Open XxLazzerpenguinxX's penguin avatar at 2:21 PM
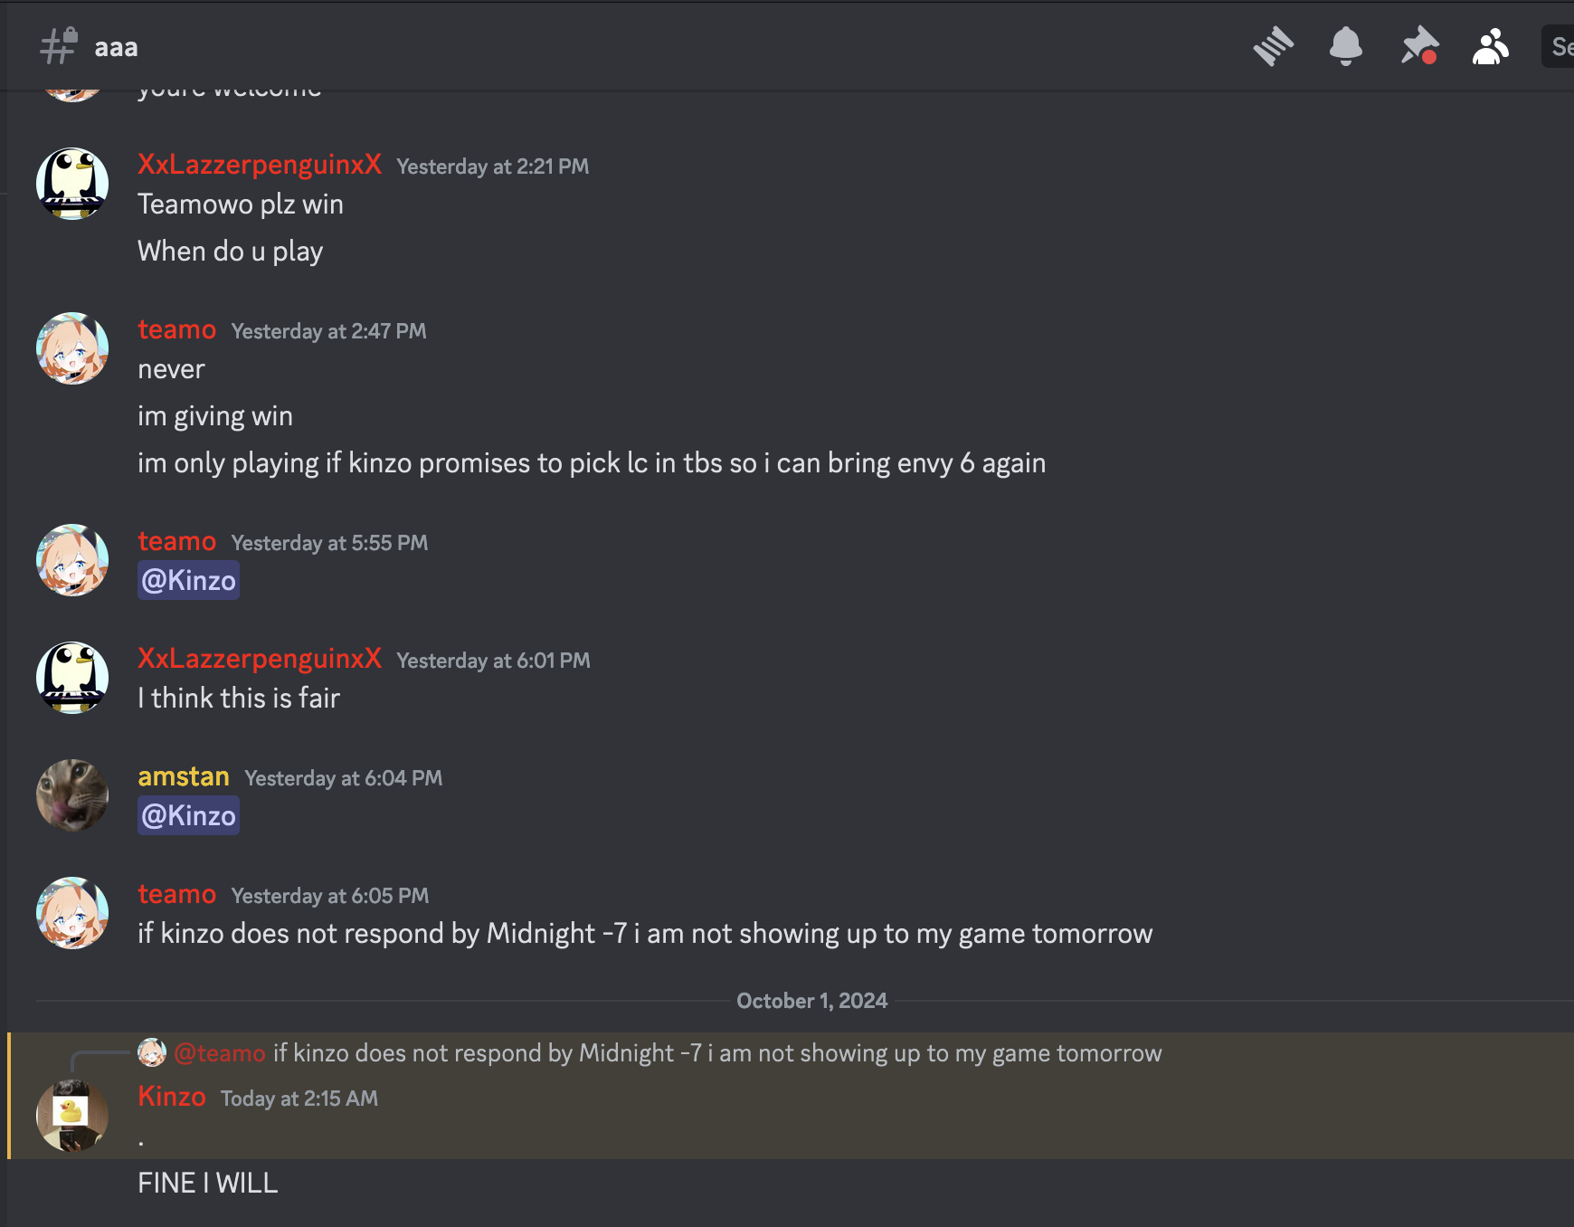1574x1227 pixels. pos(72,184)
